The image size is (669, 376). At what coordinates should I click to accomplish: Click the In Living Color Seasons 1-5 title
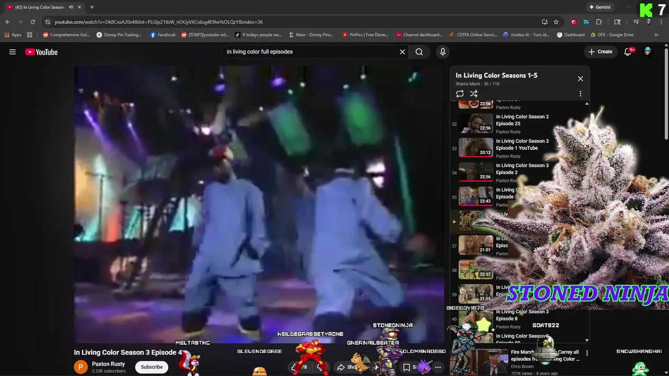(x=497, y=75)
